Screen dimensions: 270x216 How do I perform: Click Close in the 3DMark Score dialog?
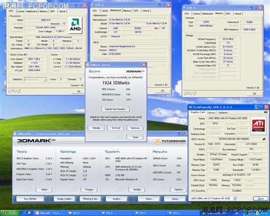tap(136, 137)
